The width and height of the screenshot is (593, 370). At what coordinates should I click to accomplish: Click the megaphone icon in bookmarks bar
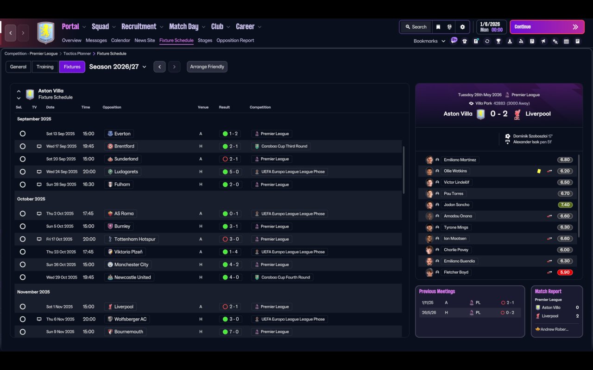pyautogui.click(x=543, y=41)
